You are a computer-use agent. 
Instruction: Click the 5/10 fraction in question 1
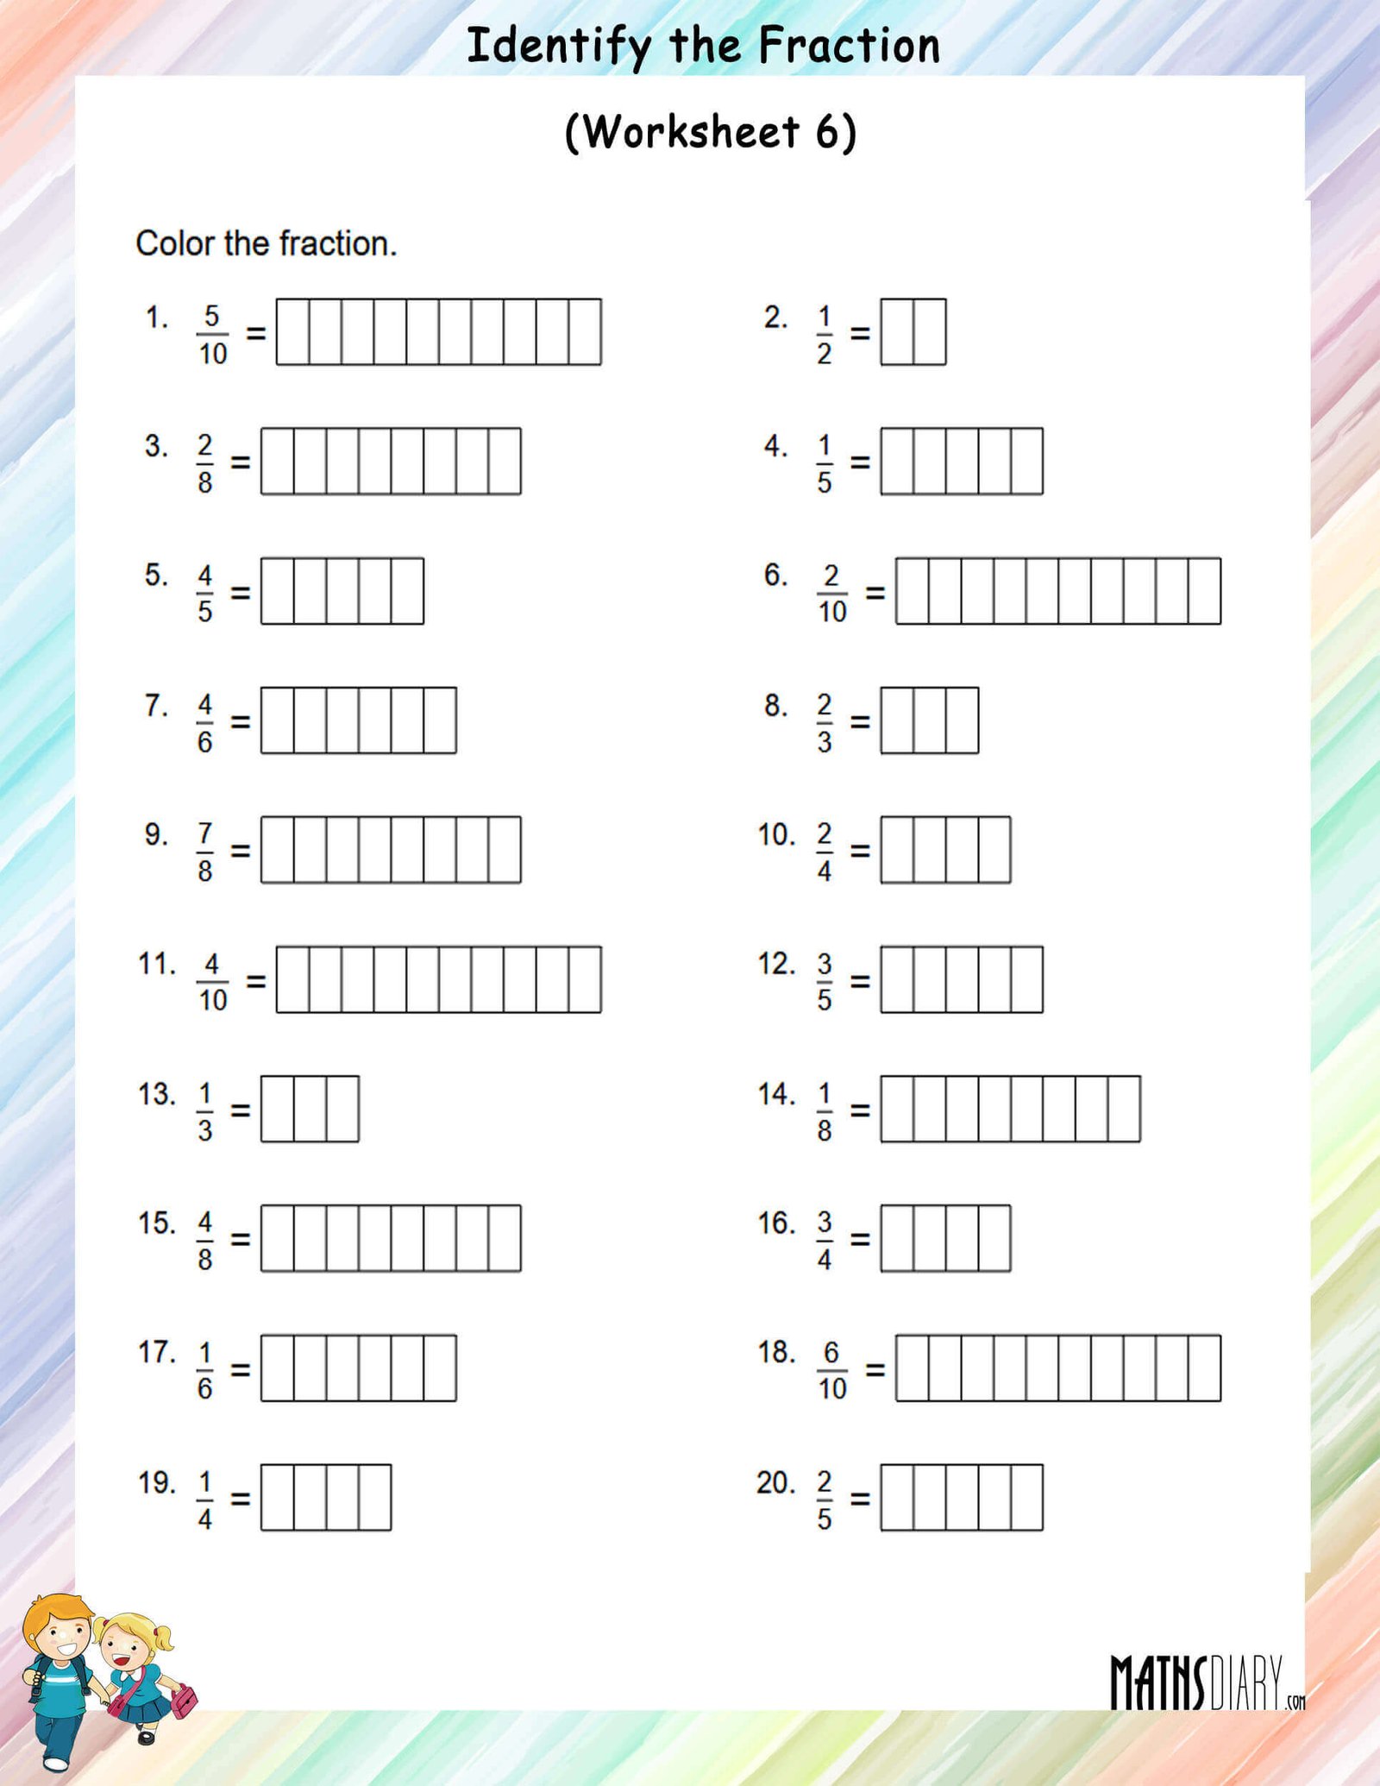(212, 334)
